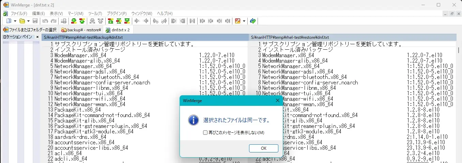Click the Select Line Difference icon

click(x=63, y=21)
